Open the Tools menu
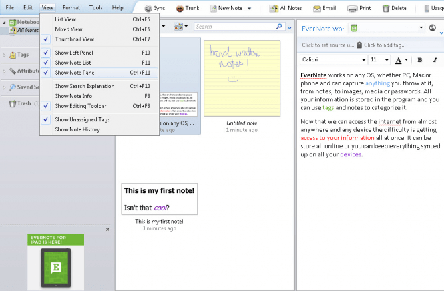This screenshot has width=444, height=291. coord(96,7)
